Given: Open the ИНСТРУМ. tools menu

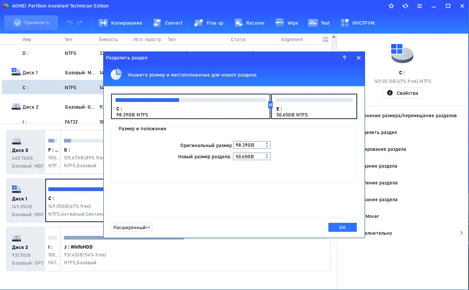Looking at the screenshot, I should 358,23.
